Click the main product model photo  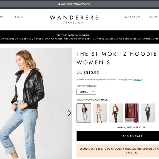click(x=36, y=103)
